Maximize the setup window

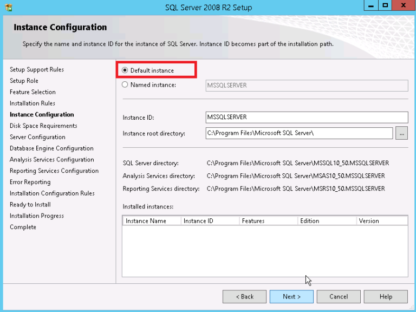[385, 5]
